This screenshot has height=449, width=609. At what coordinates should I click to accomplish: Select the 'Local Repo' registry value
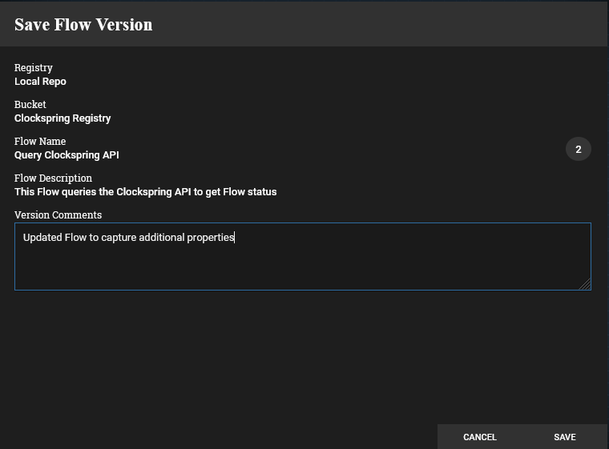tap(40, 82)
